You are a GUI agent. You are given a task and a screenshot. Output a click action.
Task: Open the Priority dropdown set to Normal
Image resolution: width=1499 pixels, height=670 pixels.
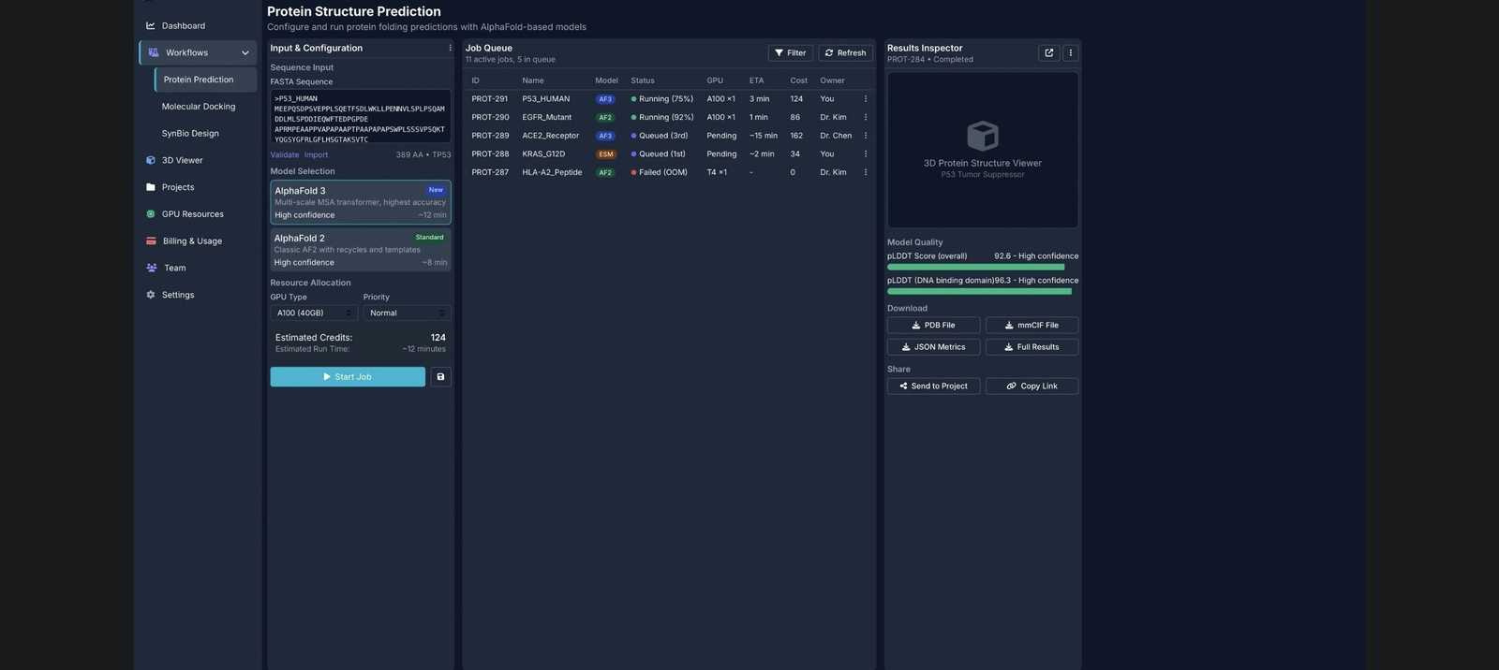click(407, 313)
